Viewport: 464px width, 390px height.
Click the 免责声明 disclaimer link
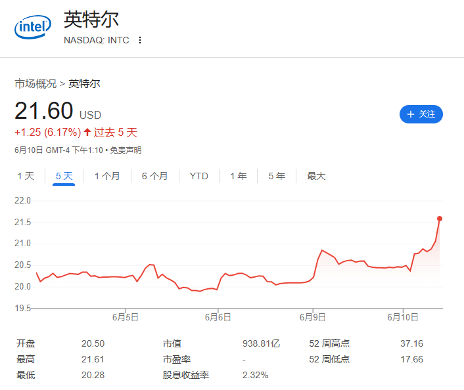click(x=126, y=150)
